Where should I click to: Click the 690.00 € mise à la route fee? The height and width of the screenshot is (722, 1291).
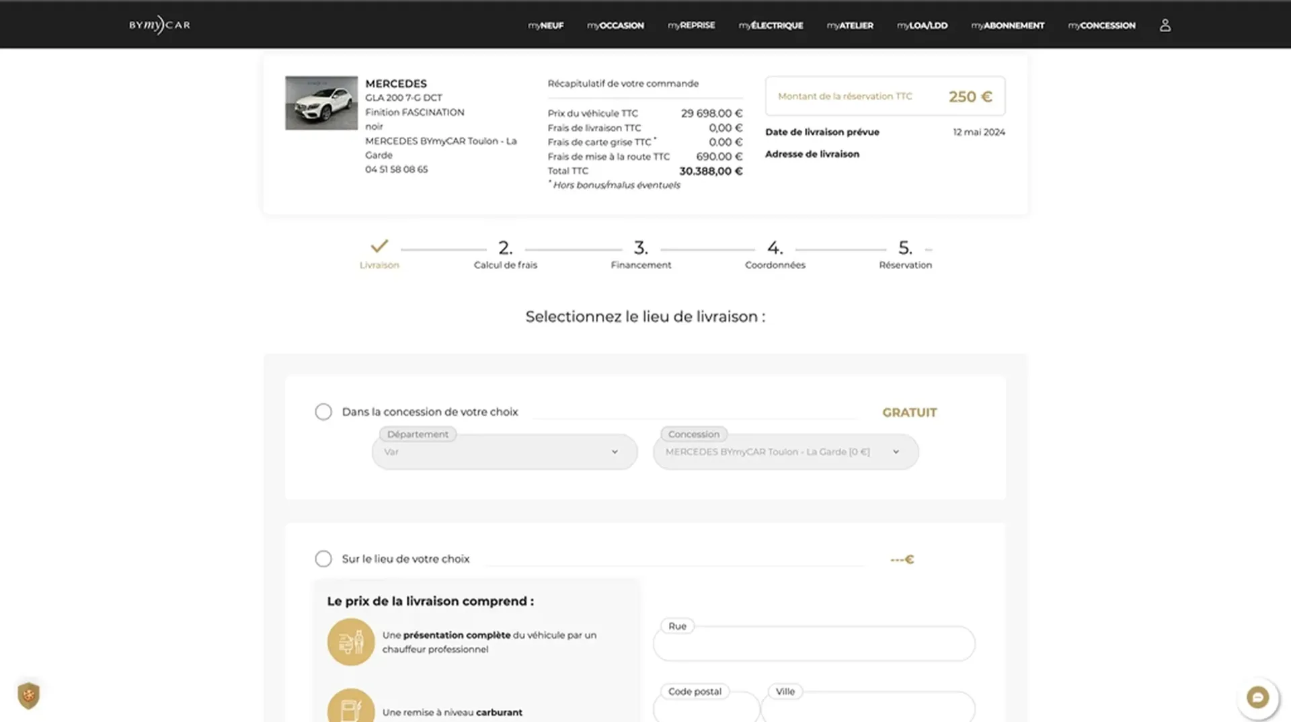click(719, 157)
